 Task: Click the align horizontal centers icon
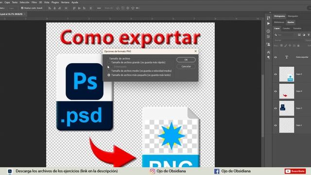tap(54, 8)
